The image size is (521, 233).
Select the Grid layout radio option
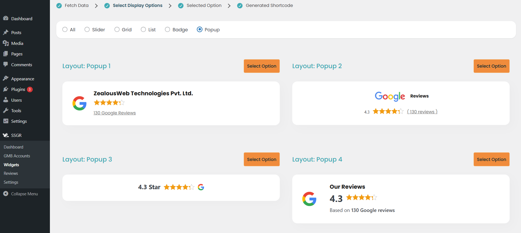117,29
